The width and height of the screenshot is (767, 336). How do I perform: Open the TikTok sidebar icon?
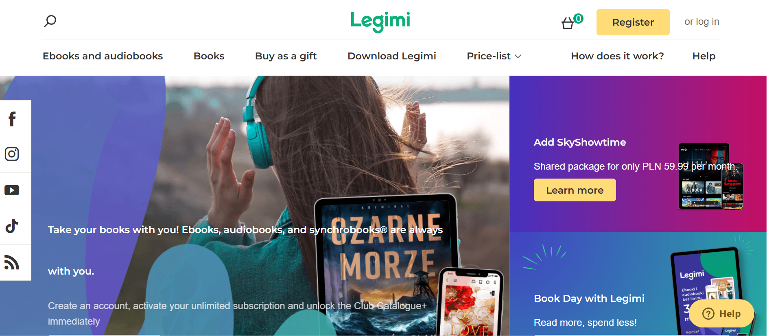point(12,226)
